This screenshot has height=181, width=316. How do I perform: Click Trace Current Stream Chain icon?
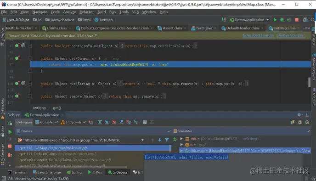152,122
